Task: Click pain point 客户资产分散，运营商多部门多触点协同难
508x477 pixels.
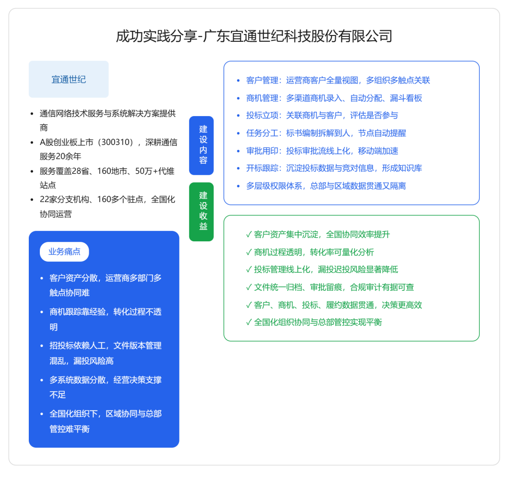Action: 105,285
